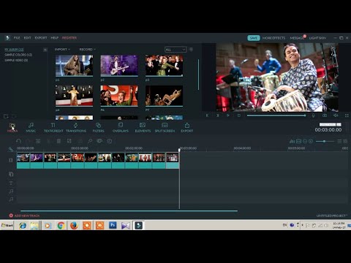
Task: Open the aspect ratio selector above timecode
Action: tap(331, 124)
